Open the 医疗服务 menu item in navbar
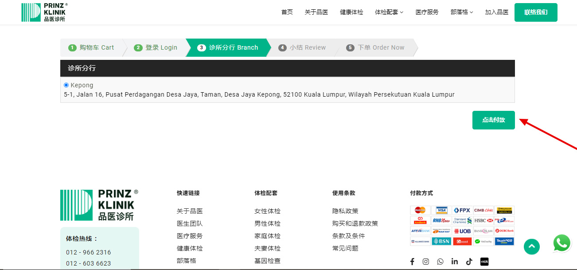Viewport: 577px width, 270px height. click(x=427, y=12)
